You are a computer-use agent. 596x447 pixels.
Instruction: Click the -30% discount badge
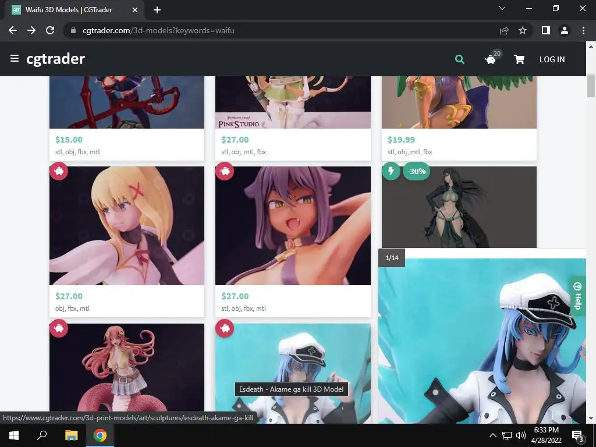[416, 172]
